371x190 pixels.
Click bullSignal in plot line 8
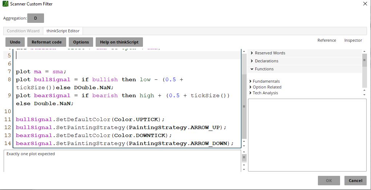tap(52, 79)
